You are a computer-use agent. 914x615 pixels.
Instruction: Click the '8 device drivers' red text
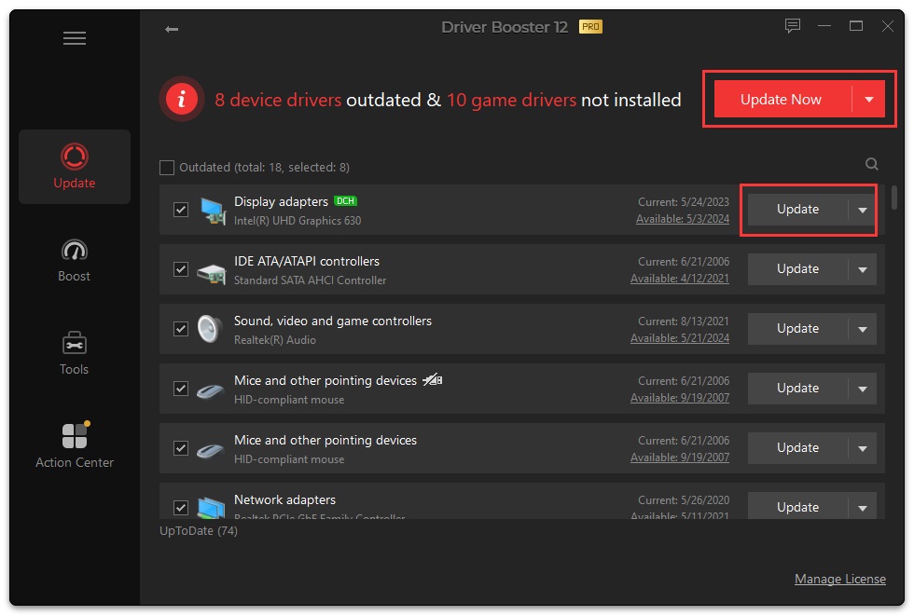click(278, 101)
